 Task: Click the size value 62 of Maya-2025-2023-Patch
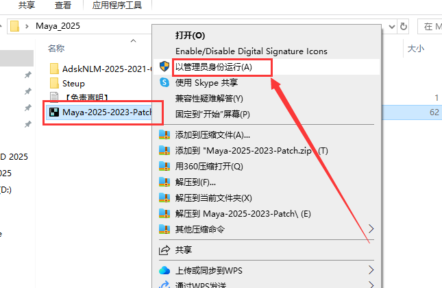[x=434, y=112]
